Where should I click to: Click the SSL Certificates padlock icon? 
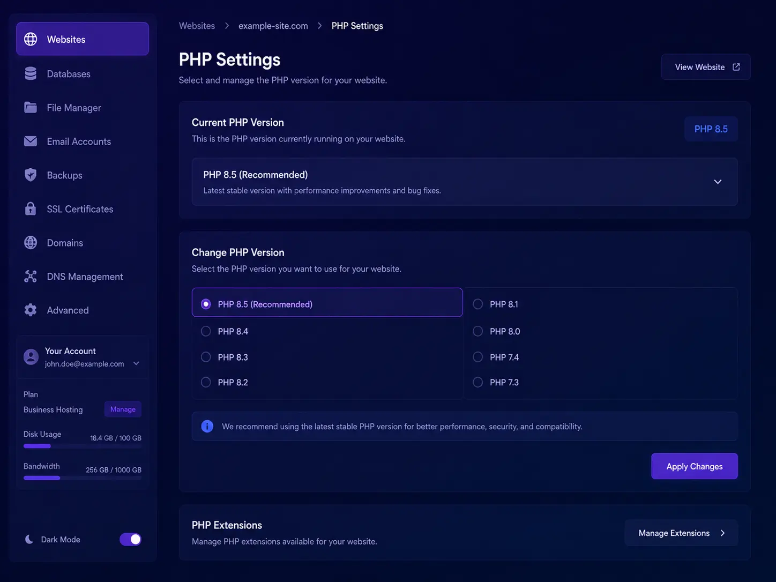[x=31, y=208]
